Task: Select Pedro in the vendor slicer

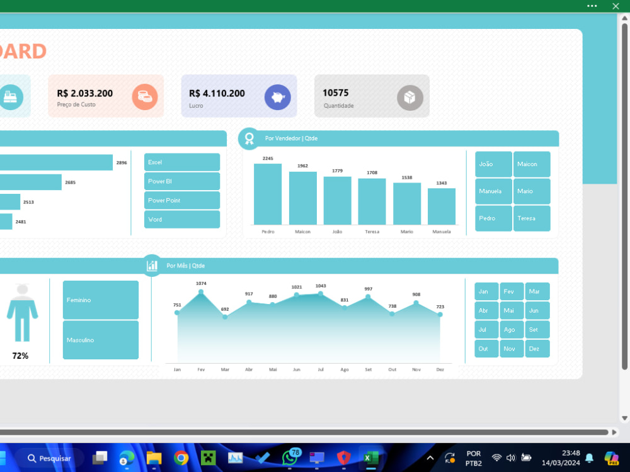Action: [493, 218]
